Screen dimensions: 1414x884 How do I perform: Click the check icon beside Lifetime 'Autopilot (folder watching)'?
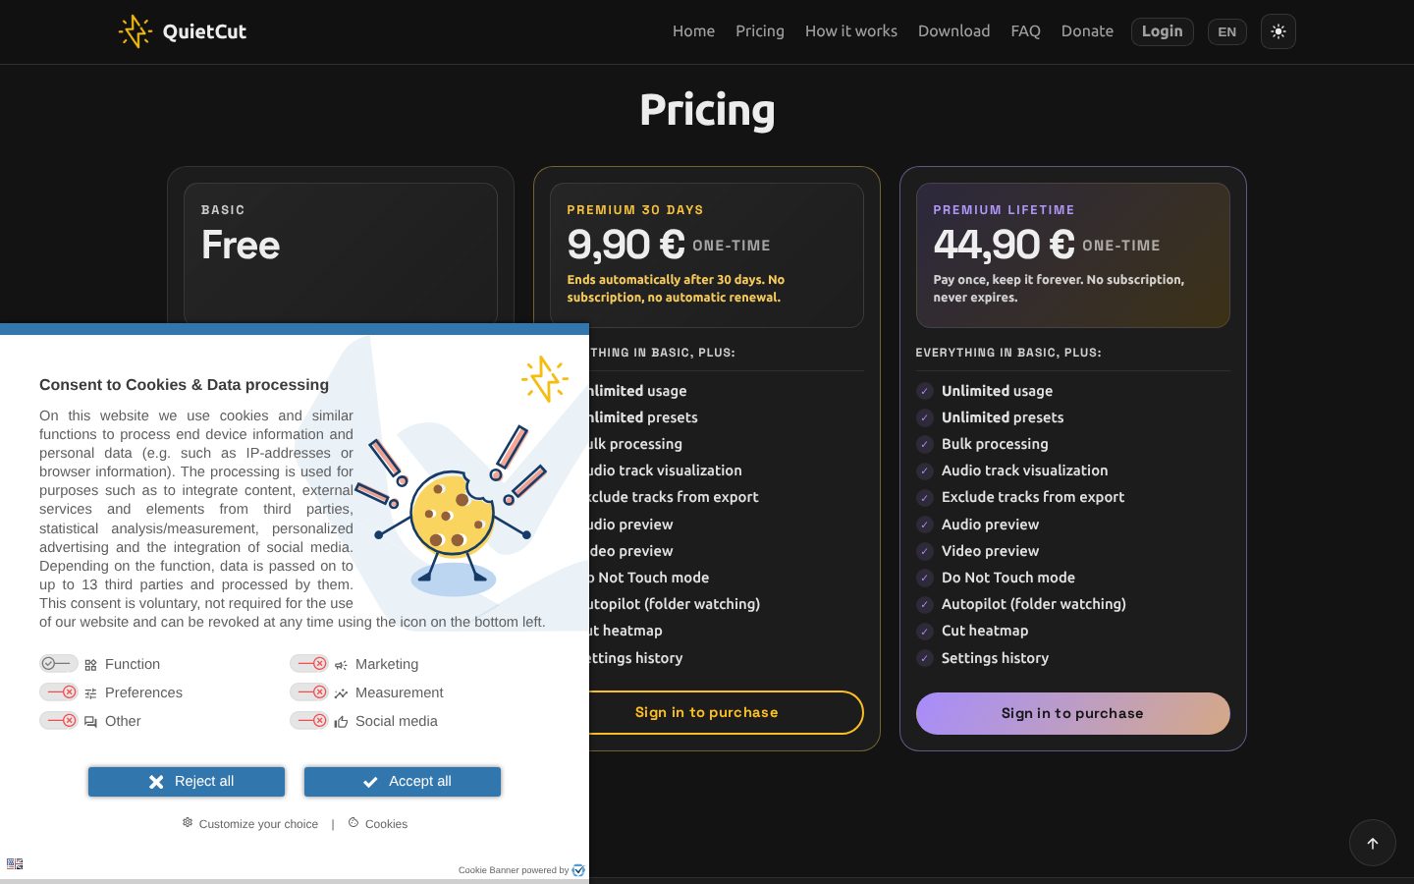pyautogui.click(x=924, y=604)
